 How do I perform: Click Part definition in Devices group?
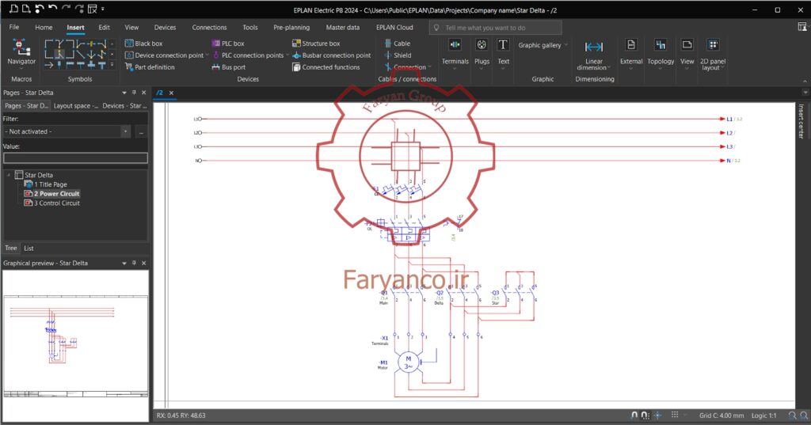coord(150,67)
